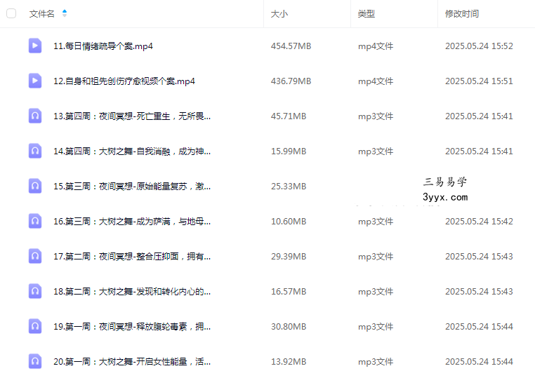Click the audio icon for file 13.第四周
535x378 pixels.
point(35,116)
